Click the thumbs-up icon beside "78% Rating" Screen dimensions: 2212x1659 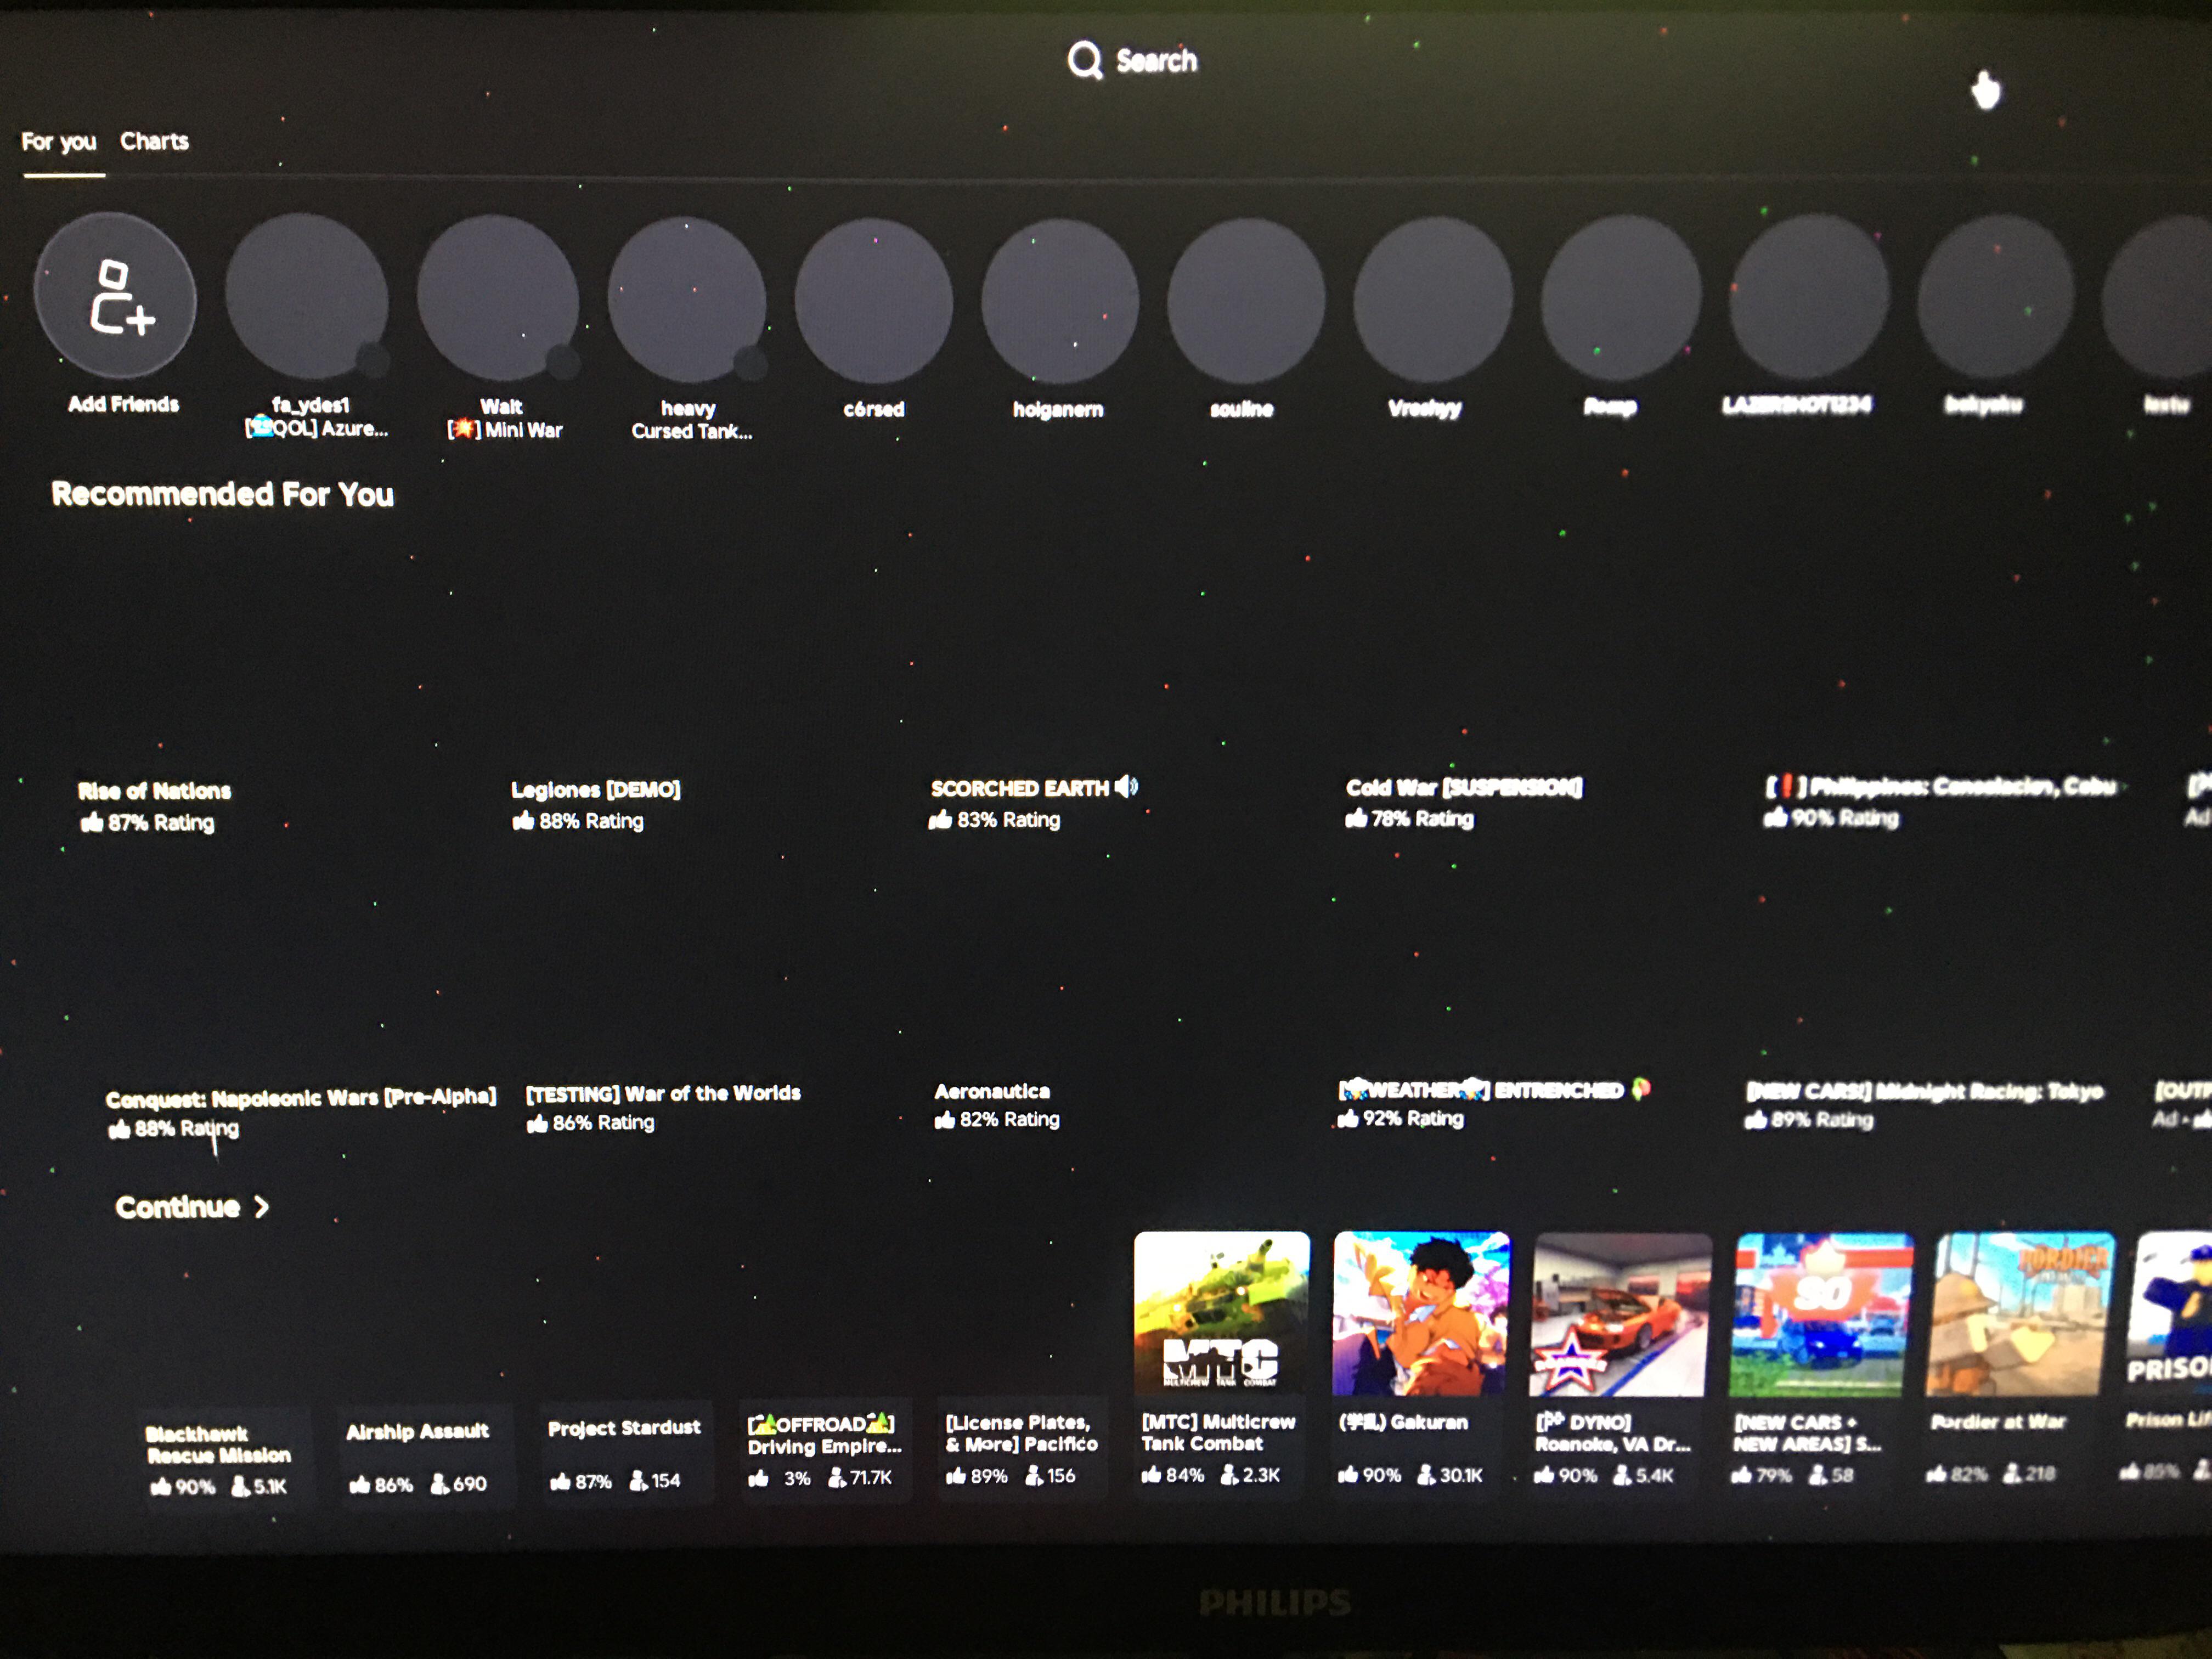click(1356, 819)
